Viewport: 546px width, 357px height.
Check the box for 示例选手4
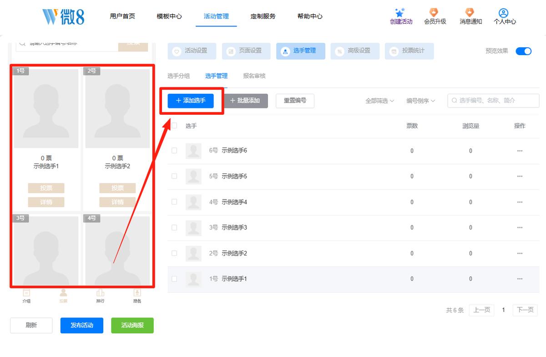point(174,201)
